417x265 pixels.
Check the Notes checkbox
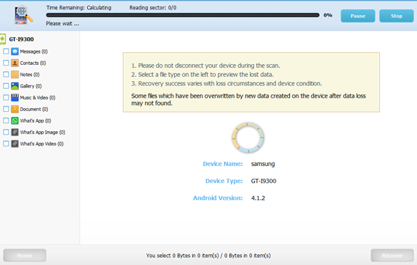pos(6,74)
